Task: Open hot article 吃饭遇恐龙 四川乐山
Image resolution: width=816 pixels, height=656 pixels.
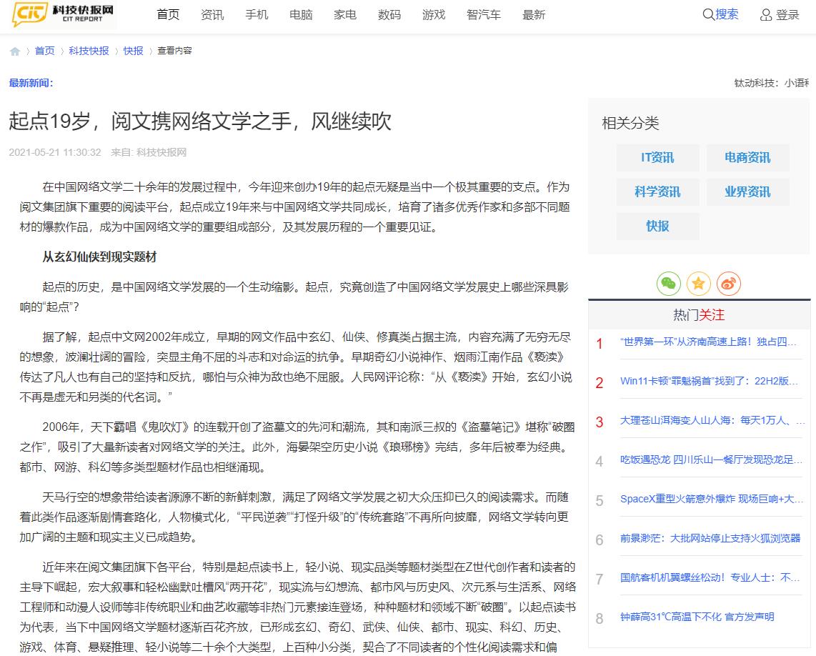Action: pyautogui.click(x=711, y=459)
